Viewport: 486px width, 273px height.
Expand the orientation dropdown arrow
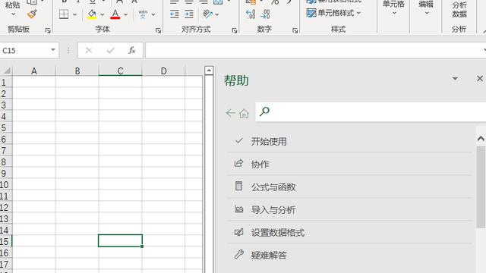216,14
